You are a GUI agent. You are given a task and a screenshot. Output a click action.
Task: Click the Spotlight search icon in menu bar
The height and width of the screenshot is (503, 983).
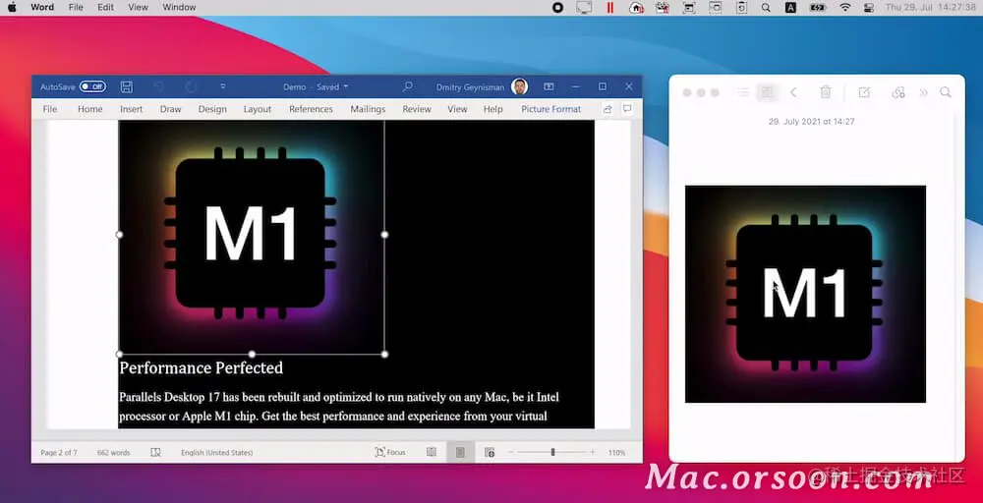click(766, 8)
